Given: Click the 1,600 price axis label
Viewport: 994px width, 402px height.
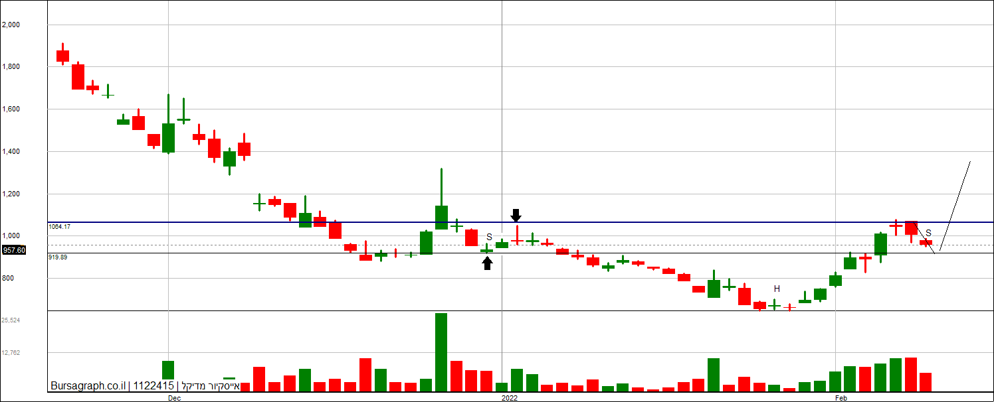Looking at the screenshot, I should point(11,109).
